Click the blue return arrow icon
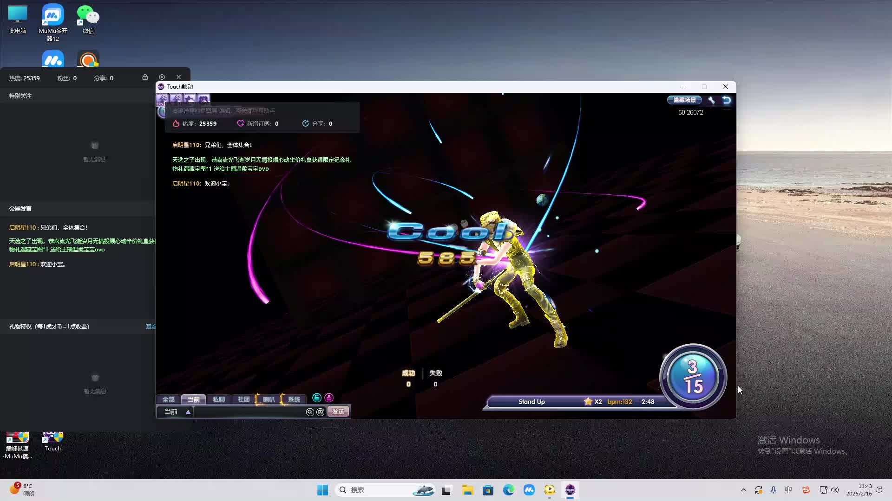Screen dimensions: 892x501 (x=727, y=100)
